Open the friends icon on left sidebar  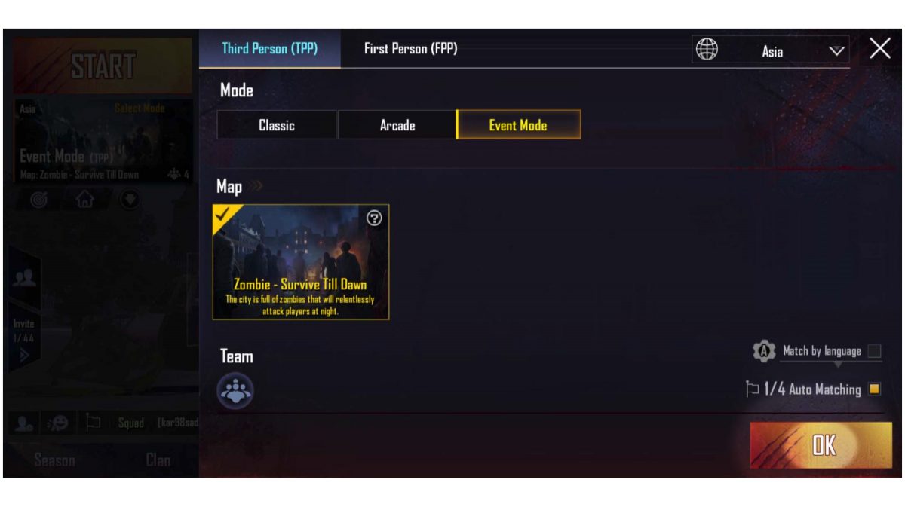pyautogui.click(x=24, y=278)
